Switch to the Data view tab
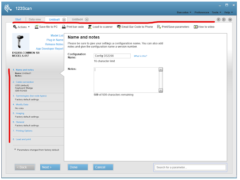240x180 pixels. [x=35, y=19]
